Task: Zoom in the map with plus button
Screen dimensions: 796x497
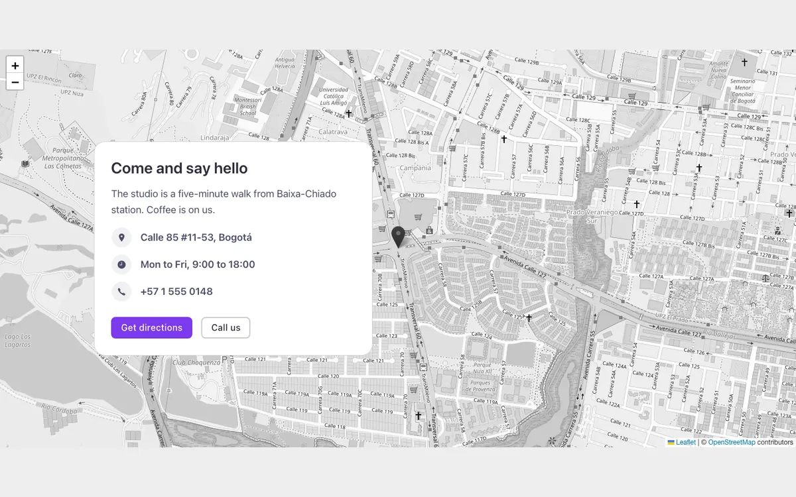Action: pos(15,65)
